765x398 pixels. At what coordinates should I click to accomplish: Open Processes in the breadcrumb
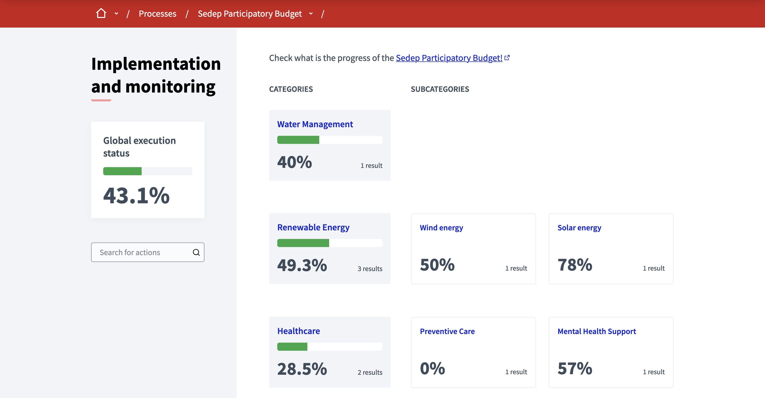[x=157, y=14]
